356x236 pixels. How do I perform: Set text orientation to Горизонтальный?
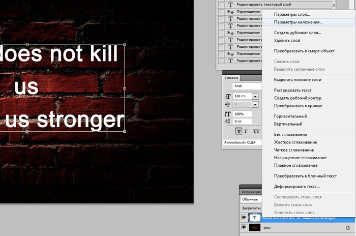tap(290, 116)
